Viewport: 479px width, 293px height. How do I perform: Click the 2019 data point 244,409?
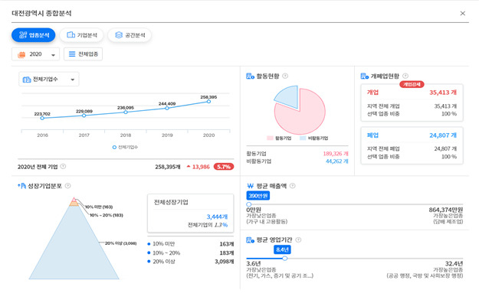167,108
